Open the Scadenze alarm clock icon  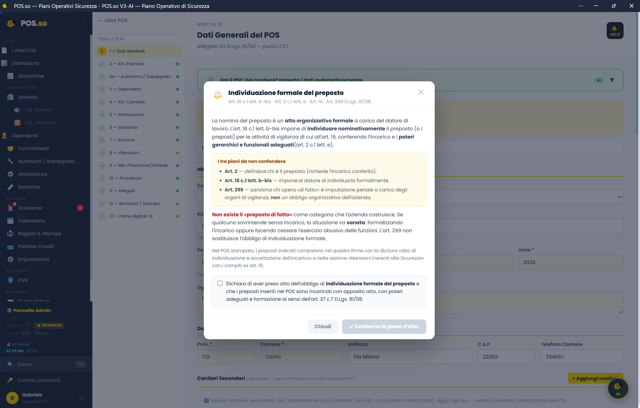[x=10, y=208]
